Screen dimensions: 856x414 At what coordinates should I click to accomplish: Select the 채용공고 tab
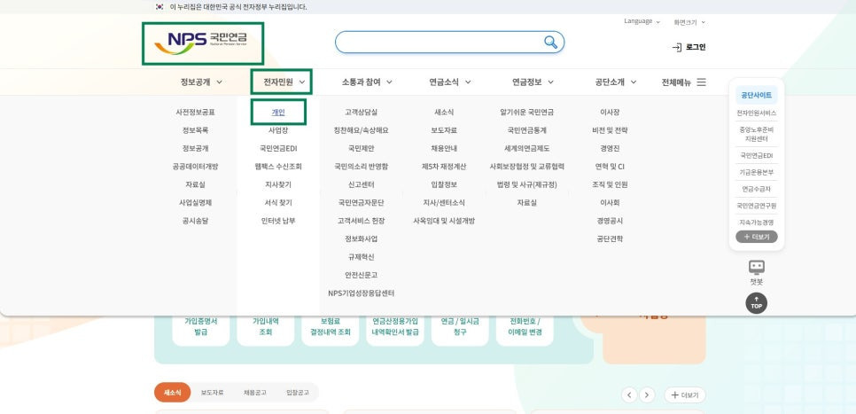pos(255,393)
